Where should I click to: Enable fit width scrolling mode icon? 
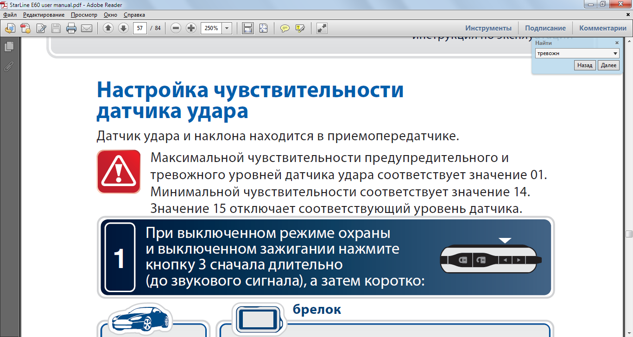tap(248, 28)
